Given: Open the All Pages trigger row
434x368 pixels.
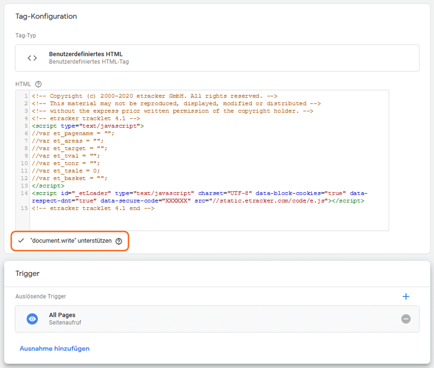Looking at the screenshot, I should coord(217,319).
